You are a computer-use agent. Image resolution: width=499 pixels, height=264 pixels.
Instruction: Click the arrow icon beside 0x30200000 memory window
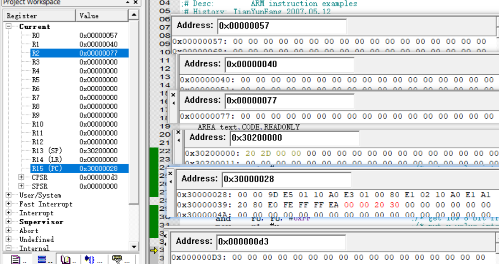tap(179, 140)
